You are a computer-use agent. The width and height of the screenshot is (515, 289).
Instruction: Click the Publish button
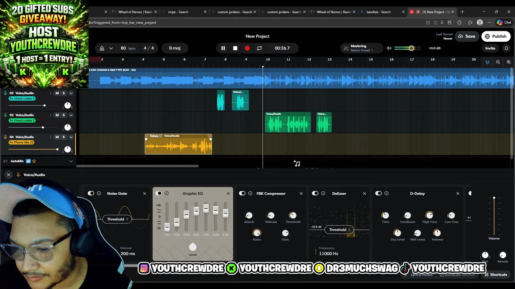click(x=496, y=37)
